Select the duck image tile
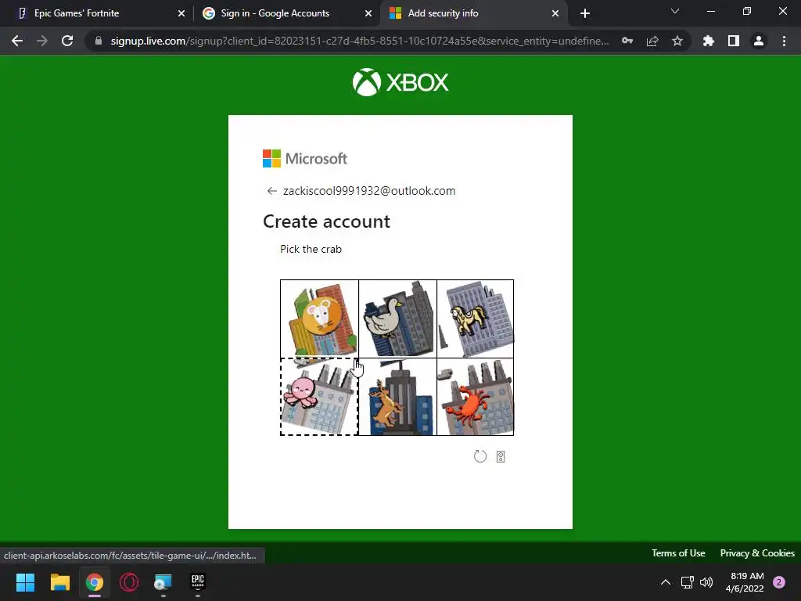801x601 pixels. tap(397, 318)
